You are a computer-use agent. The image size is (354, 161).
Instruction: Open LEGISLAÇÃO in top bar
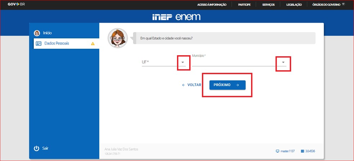294,5
